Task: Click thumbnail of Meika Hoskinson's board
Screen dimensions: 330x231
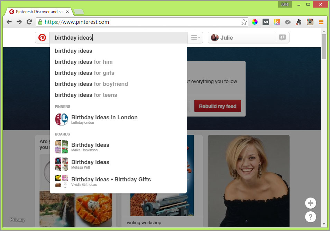Action: 62,147
